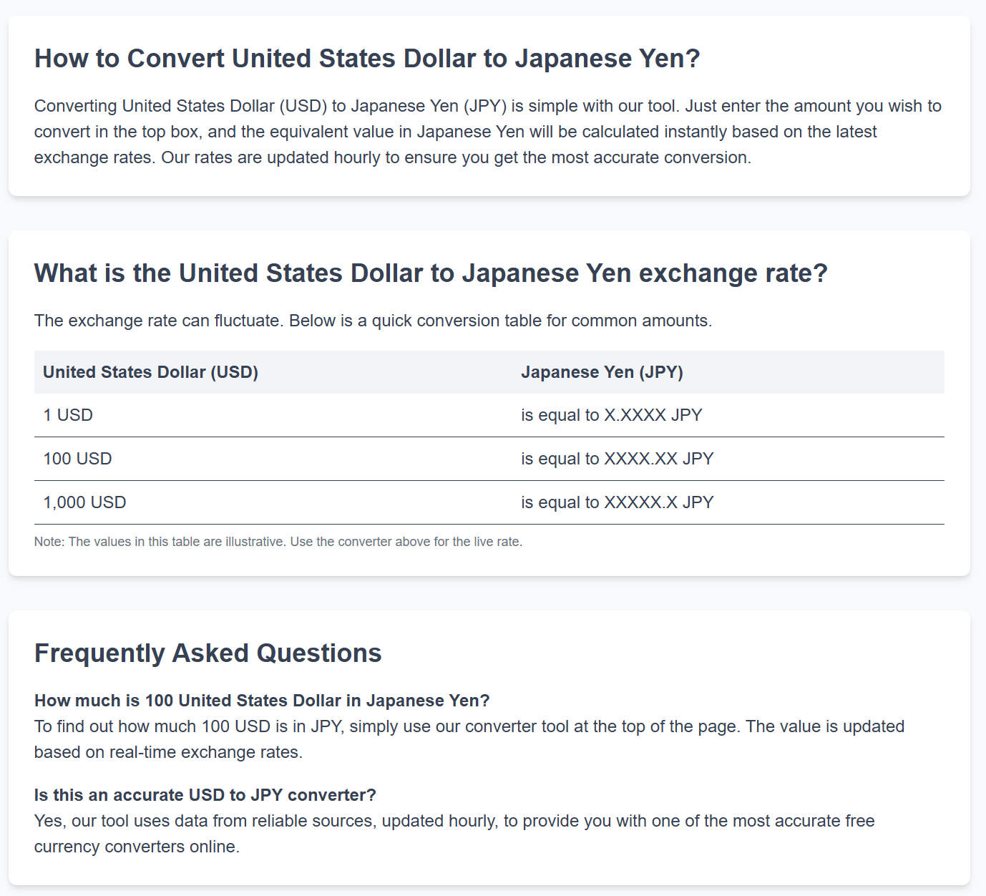Click the illustrative values note under the table

278,542
